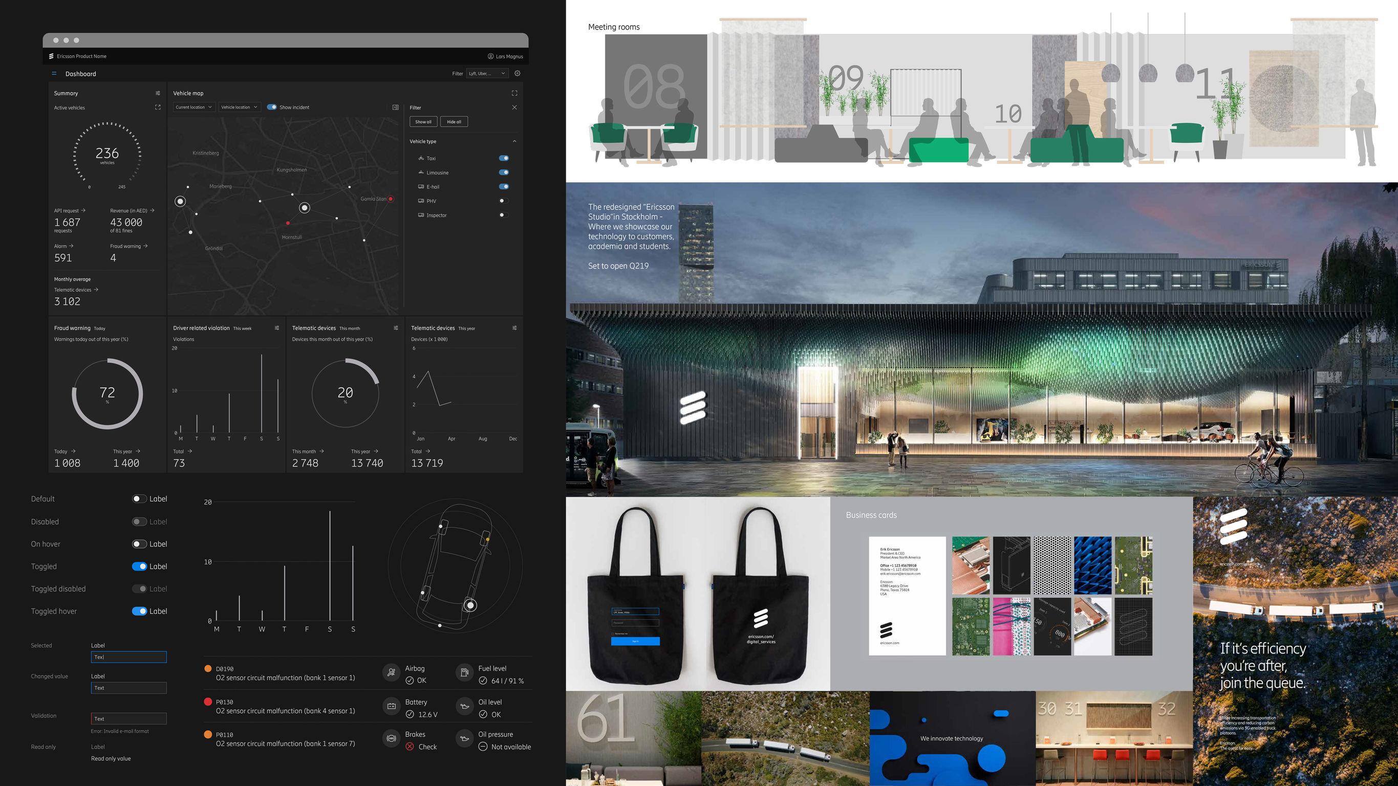Click the Battery status icon
Image resolution: width=1398 pixels, height=786 pixels.
click(x=391, y=706)
